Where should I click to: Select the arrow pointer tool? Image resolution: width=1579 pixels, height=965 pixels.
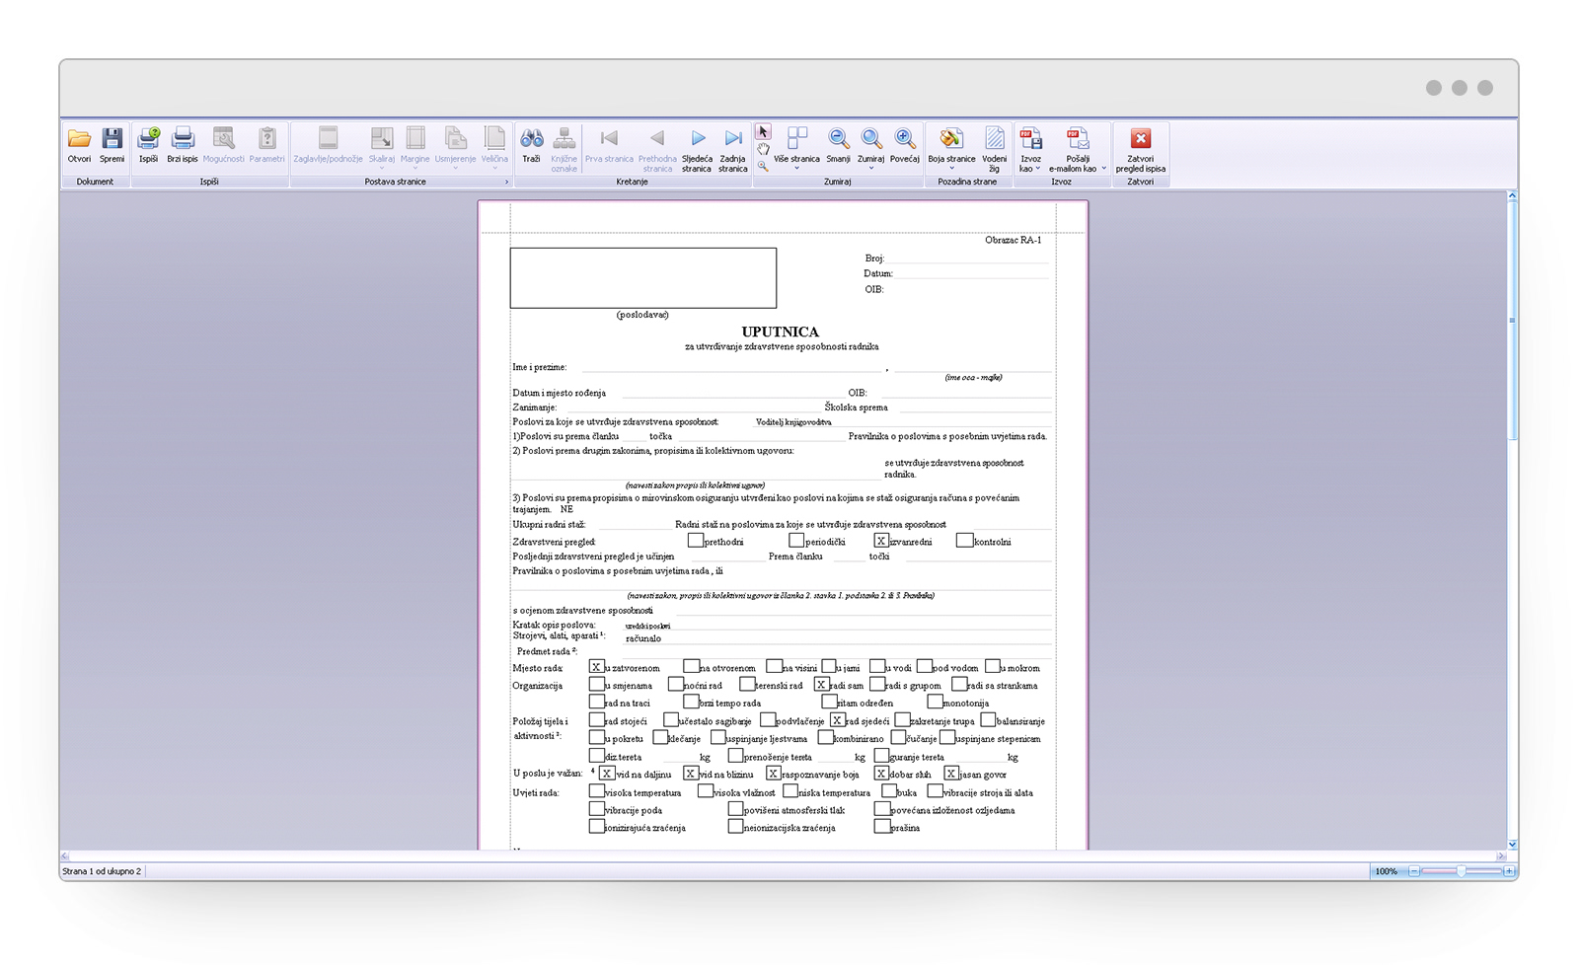point(763,132)
